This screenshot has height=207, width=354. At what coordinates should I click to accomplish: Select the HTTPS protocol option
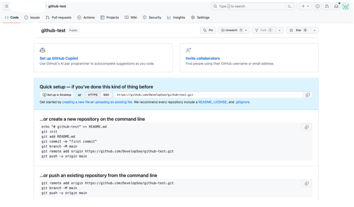[x=93, y=95]
